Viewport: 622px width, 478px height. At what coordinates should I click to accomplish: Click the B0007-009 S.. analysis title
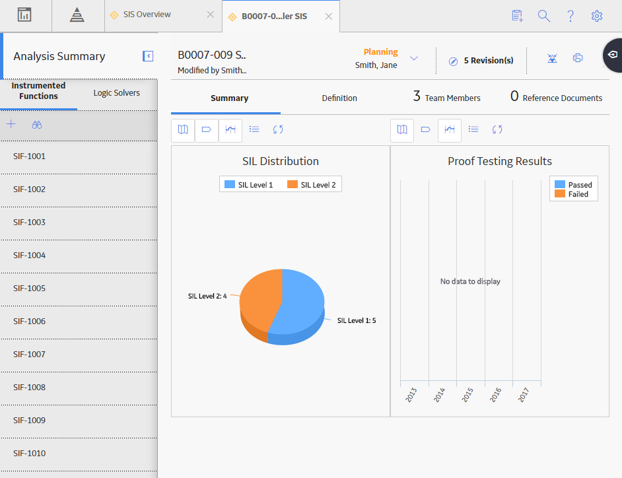pyautogui.click(x=212, y=55)
